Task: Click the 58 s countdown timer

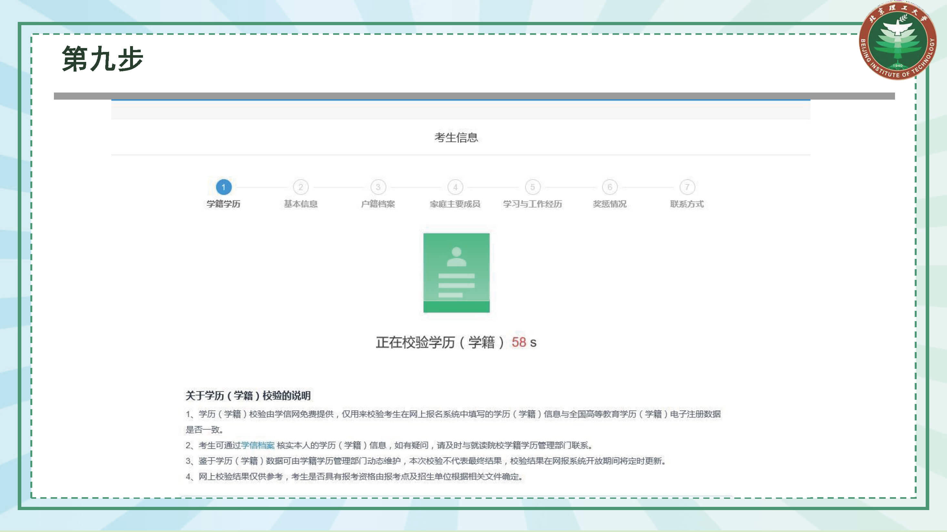Action: [x=524, y=342]
